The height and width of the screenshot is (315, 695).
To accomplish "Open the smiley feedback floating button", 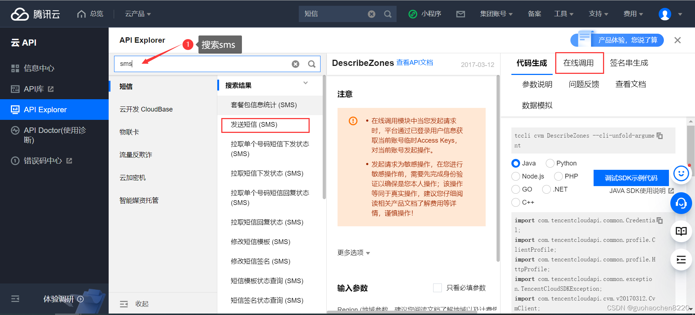I will [681, 173].
